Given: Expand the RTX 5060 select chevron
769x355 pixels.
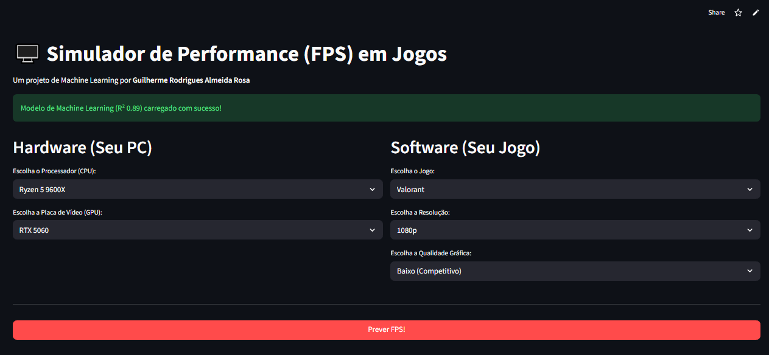Looking at the screenshot, I should (372, 230).
